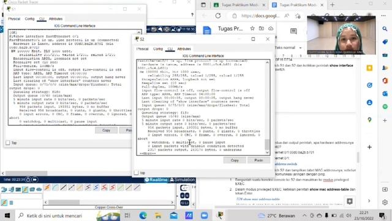Add page to favorites star-plus icon
The image size is (392, 221).
coord(298,16)
